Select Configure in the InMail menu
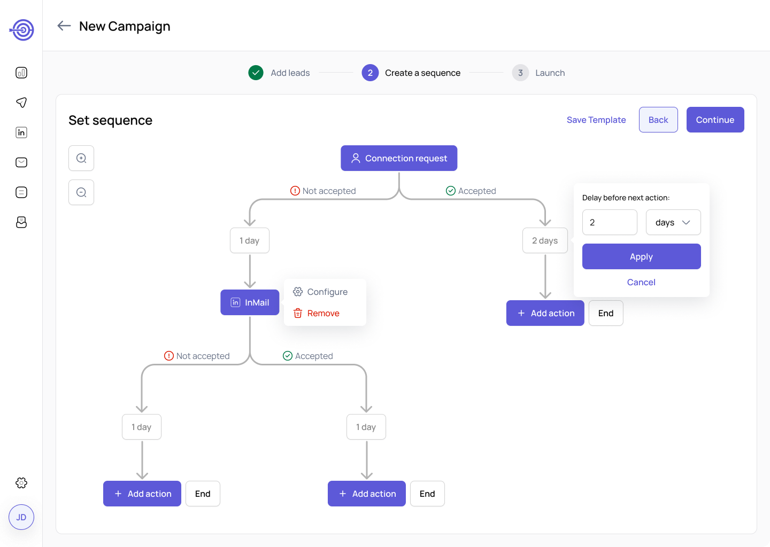 coord(321,292)
